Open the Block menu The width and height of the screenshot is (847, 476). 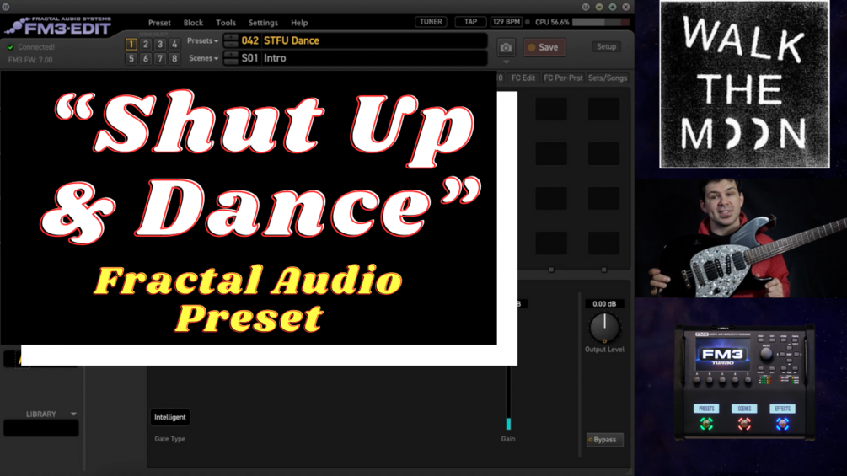pyautogui.click(x=193, y=23)
